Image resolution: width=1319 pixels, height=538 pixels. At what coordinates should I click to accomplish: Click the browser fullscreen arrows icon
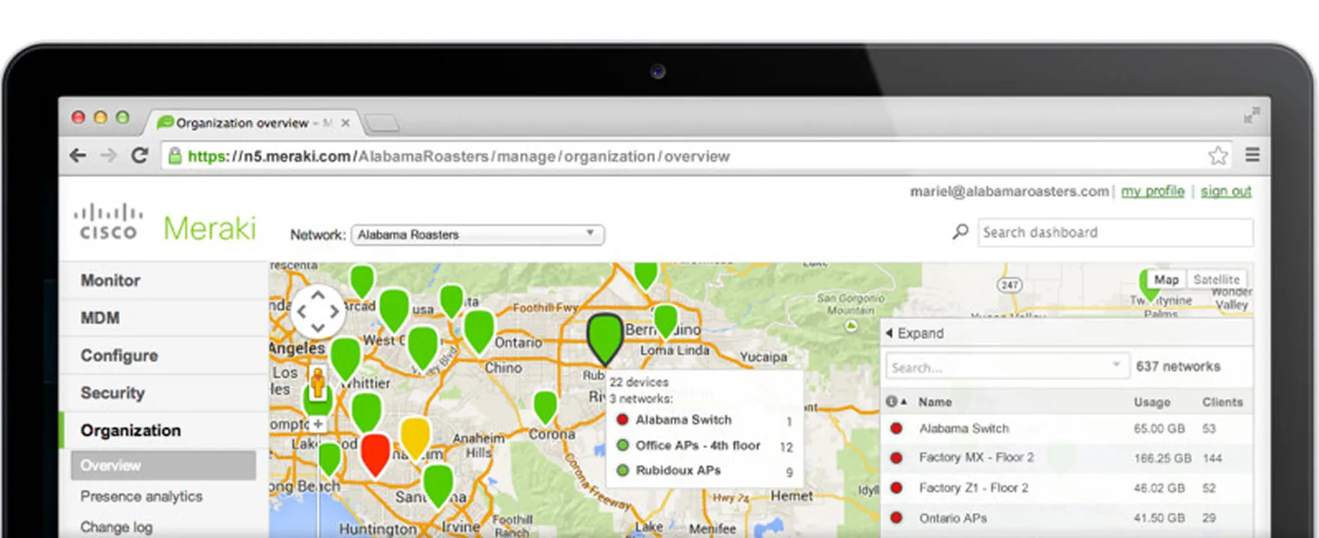(1251, 116)
